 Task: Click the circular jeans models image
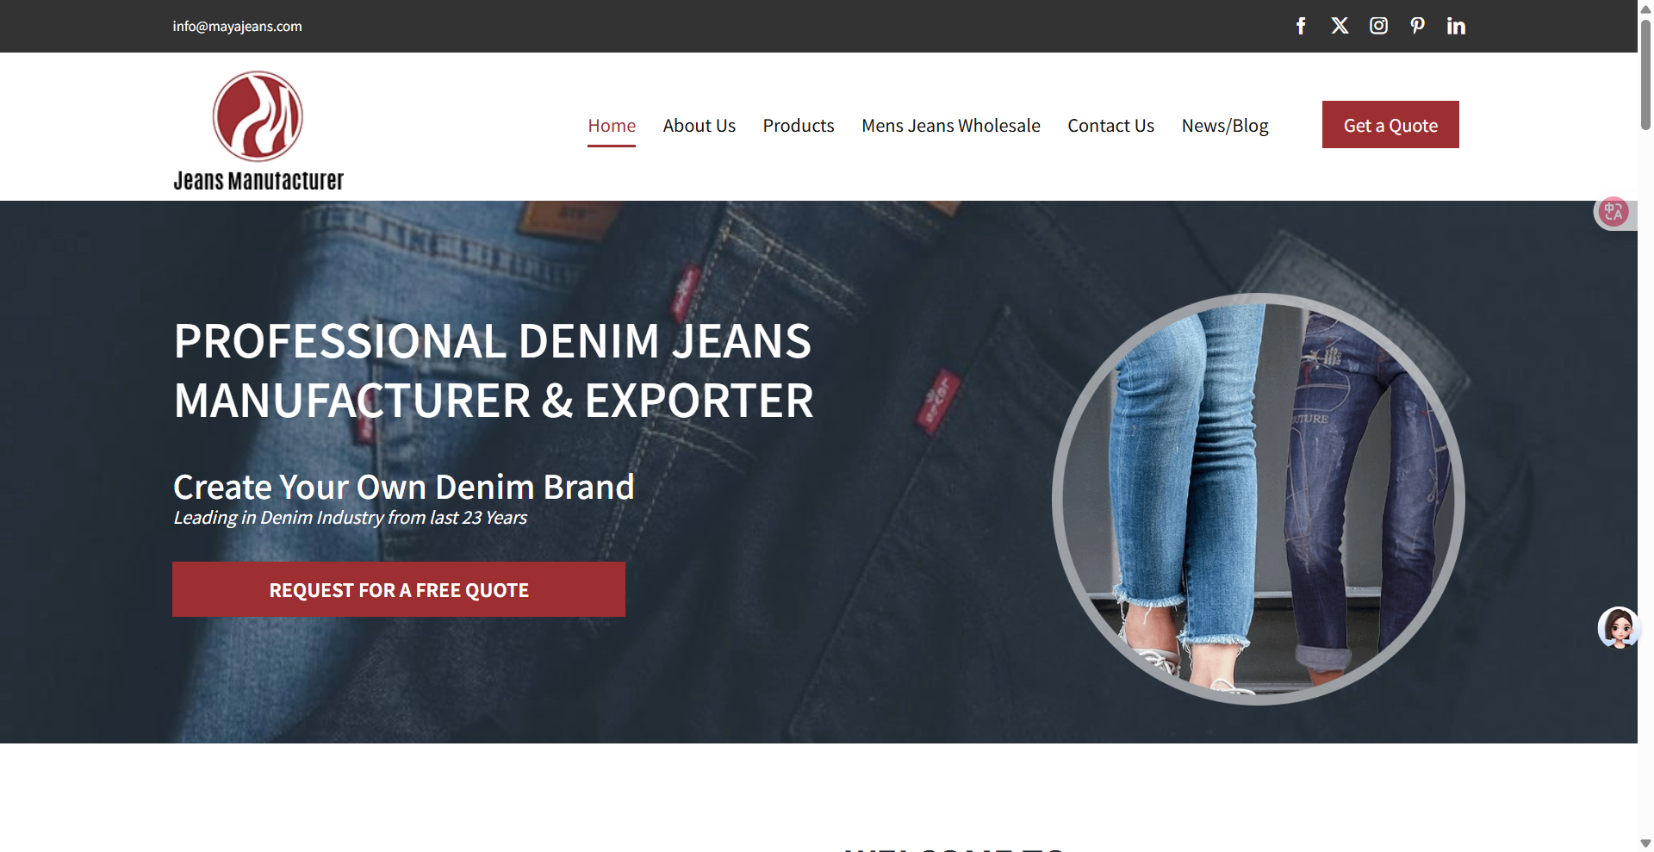(1259, 499)
